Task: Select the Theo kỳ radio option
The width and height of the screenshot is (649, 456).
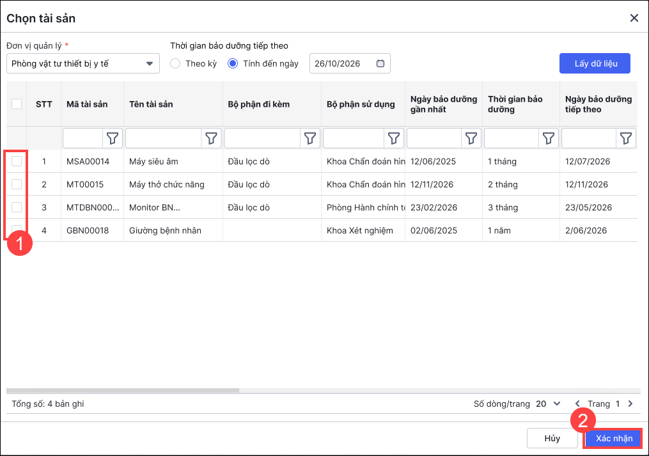Action: tap(175, 63)
